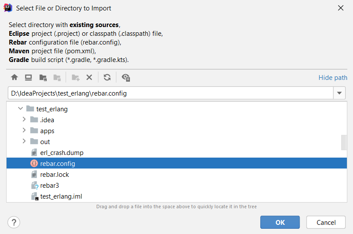Viewport: 353px width, 234px height.
Task: Go to the Home directory
Action: (x=14, y=78)
